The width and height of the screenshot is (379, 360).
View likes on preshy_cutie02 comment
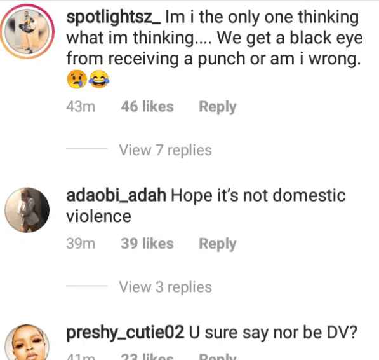tap(147, 357)
